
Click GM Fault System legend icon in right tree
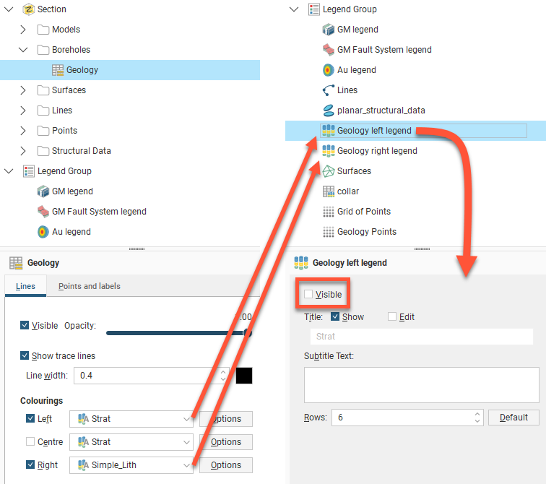[x=329, y=50]
